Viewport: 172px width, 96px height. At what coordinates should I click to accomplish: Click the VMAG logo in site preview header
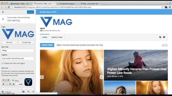56,22
